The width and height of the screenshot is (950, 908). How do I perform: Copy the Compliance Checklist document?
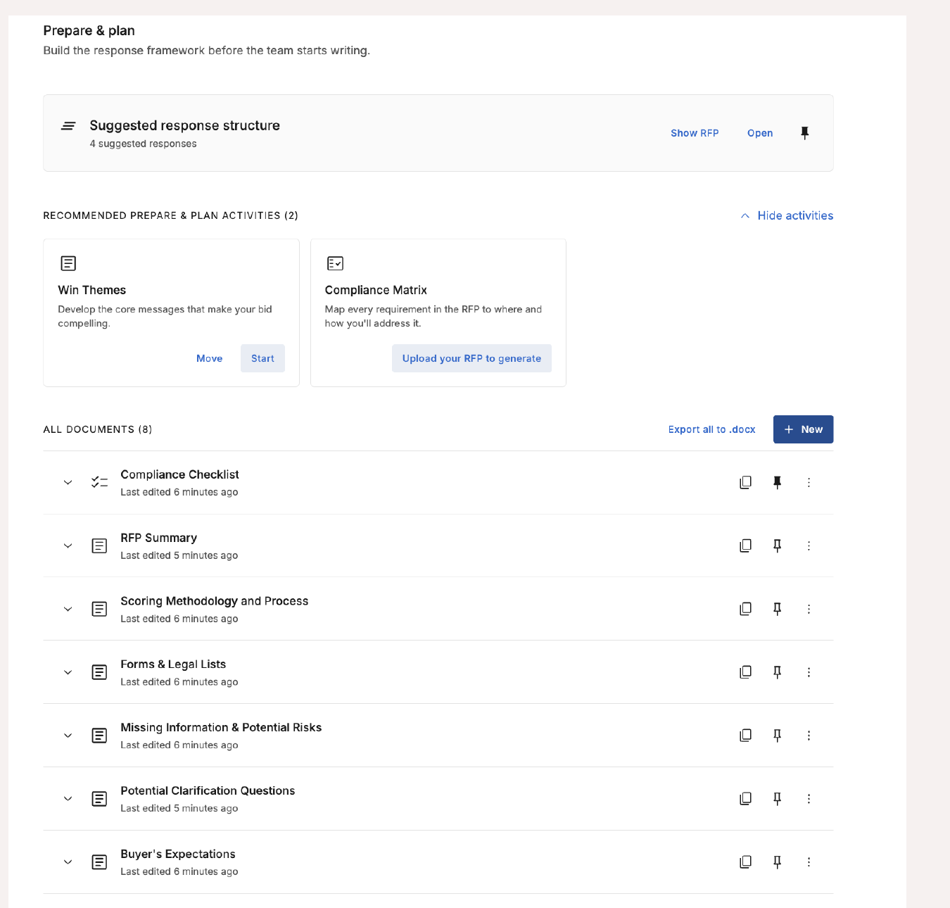[x=746, y=482]
